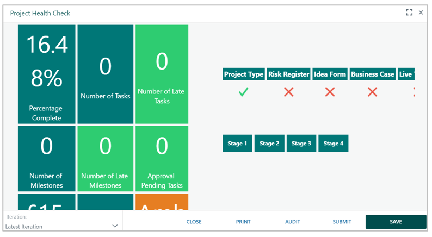Open the Number of Tasks tile
Screen dimensions: 432x237
105,74
